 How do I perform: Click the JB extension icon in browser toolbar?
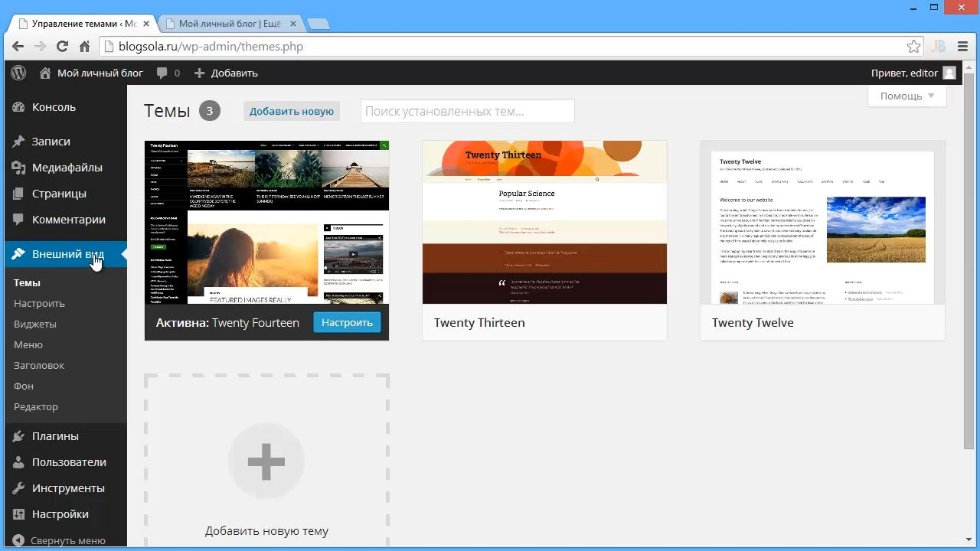[x=939, y=47]
